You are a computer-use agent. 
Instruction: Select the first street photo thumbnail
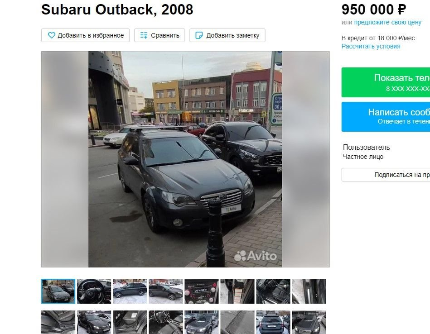58,291
